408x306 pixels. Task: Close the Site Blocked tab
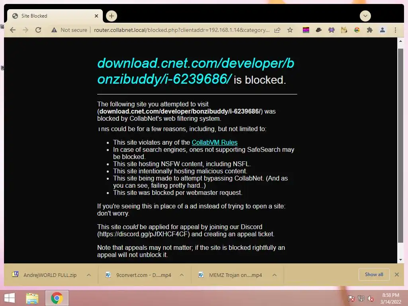click(x=96, y=16)
